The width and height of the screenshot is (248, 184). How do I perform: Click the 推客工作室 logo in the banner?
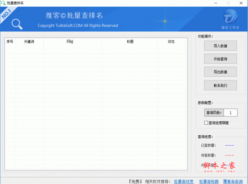point(230,19)
